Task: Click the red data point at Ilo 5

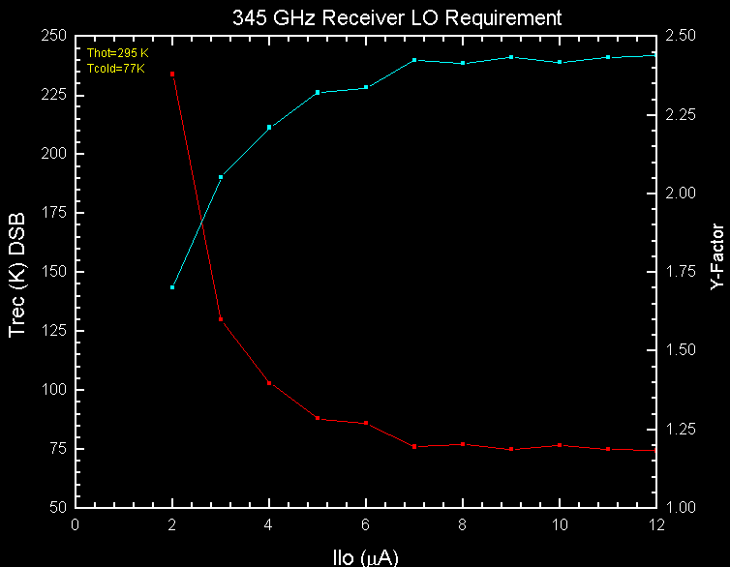Action: [x=318, y=418]
